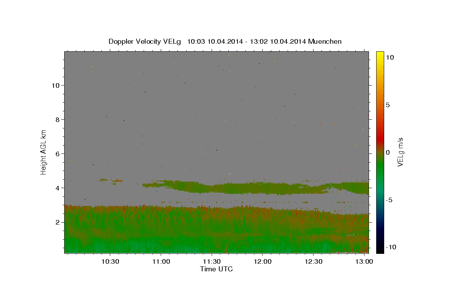The image size is (456, 304).
Task: Click the '11:00' time axis label
Action: (x=161, y=262)
